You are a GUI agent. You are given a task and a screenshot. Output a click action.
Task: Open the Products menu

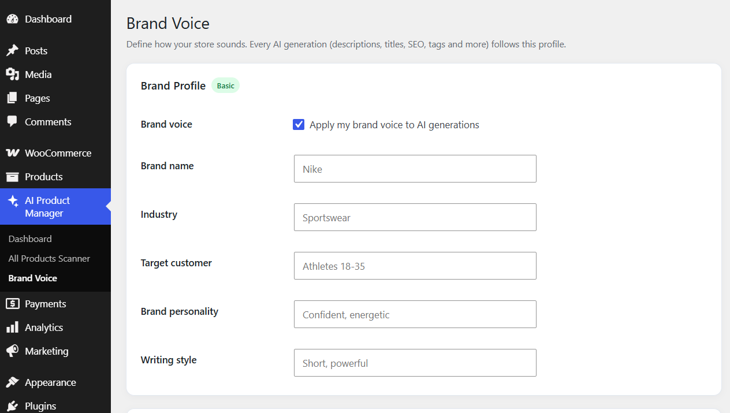coord(55,177)
